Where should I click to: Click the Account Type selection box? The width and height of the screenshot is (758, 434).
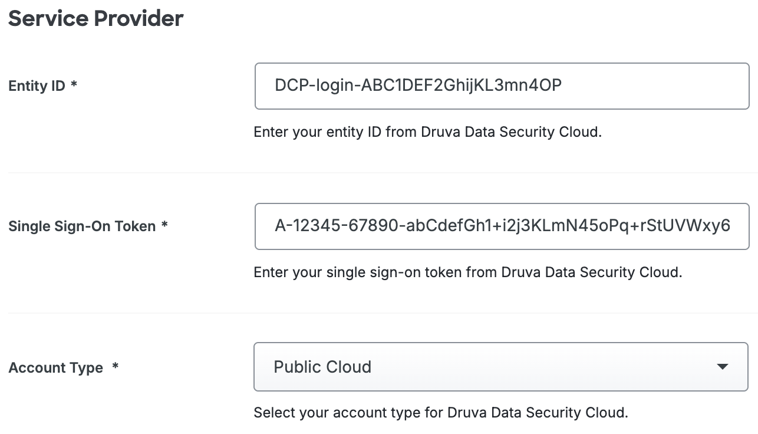coord(501,366)
